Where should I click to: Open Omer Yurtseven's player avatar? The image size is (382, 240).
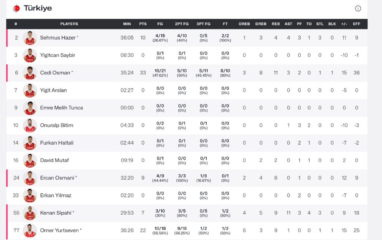tap(30, 231)
